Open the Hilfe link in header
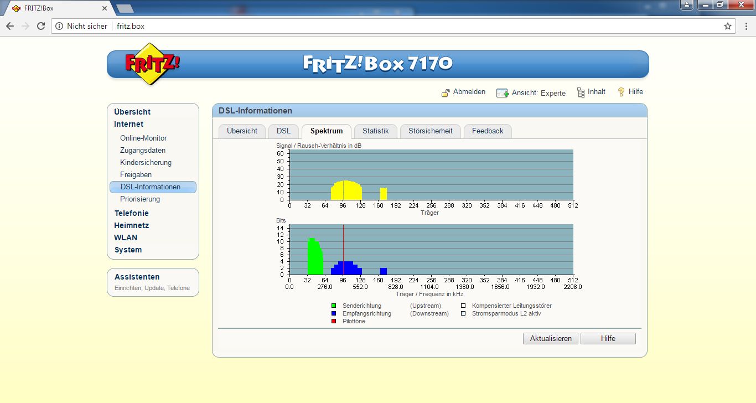 tap(636, 92)
